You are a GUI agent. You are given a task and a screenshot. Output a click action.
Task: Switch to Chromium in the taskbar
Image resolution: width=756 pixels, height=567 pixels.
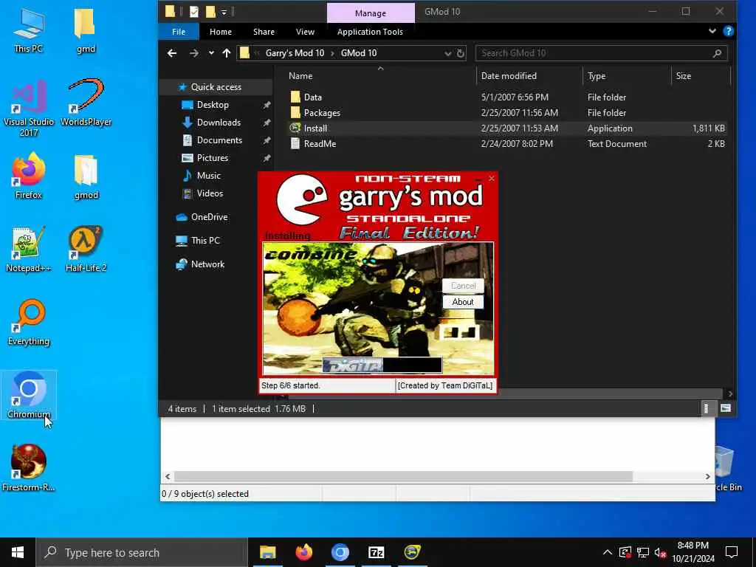(x=340, y=552)
